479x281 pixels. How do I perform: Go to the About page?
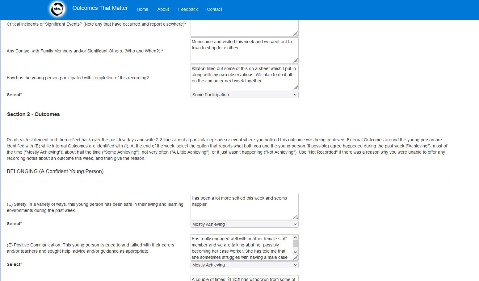click(x=163, y=9)
